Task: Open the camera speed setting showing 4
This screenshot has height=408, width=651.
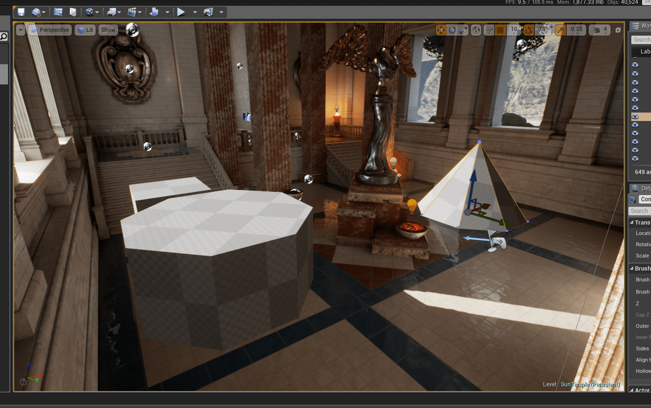Action: tap(600, 30)
